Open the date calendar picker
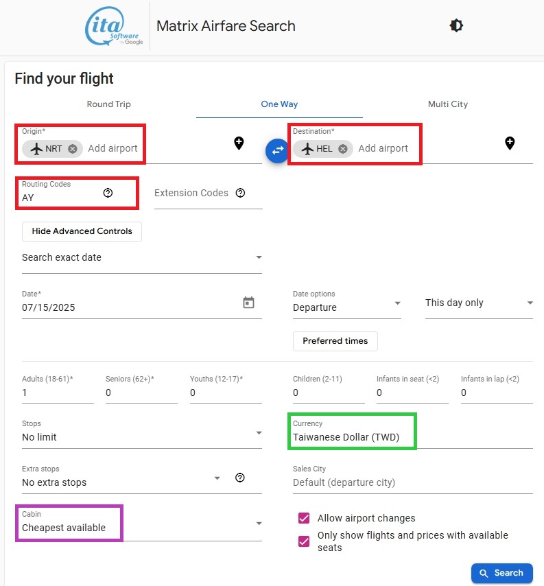The height and width of the screenshot is (586, 544). pyautogui.click(x=248, y=303)
